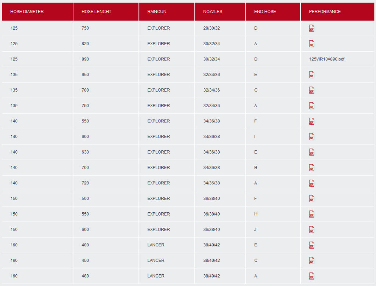Open the PDF icon for 160 / 400 row
Image resolution: width=376 pixels, height=286 pixels.
coord(311,245)
